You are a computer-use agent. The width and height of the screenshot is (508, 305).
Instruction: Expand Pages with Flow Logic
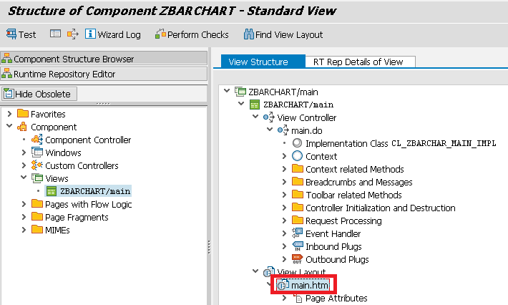pos(24,204)
